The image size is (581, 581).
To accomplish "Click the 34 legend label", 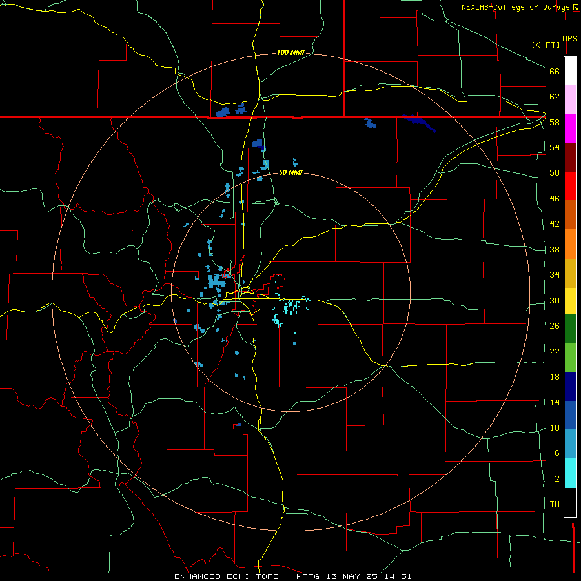I will point(555,275).
